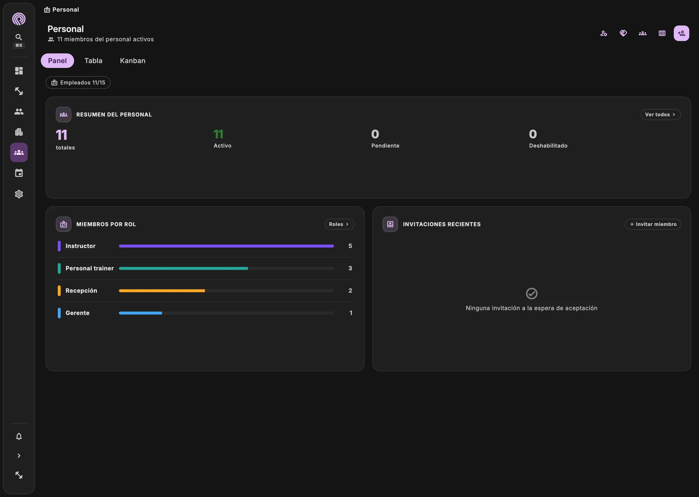Open the settings gear icon in sidebar

(x=19, y=194)
